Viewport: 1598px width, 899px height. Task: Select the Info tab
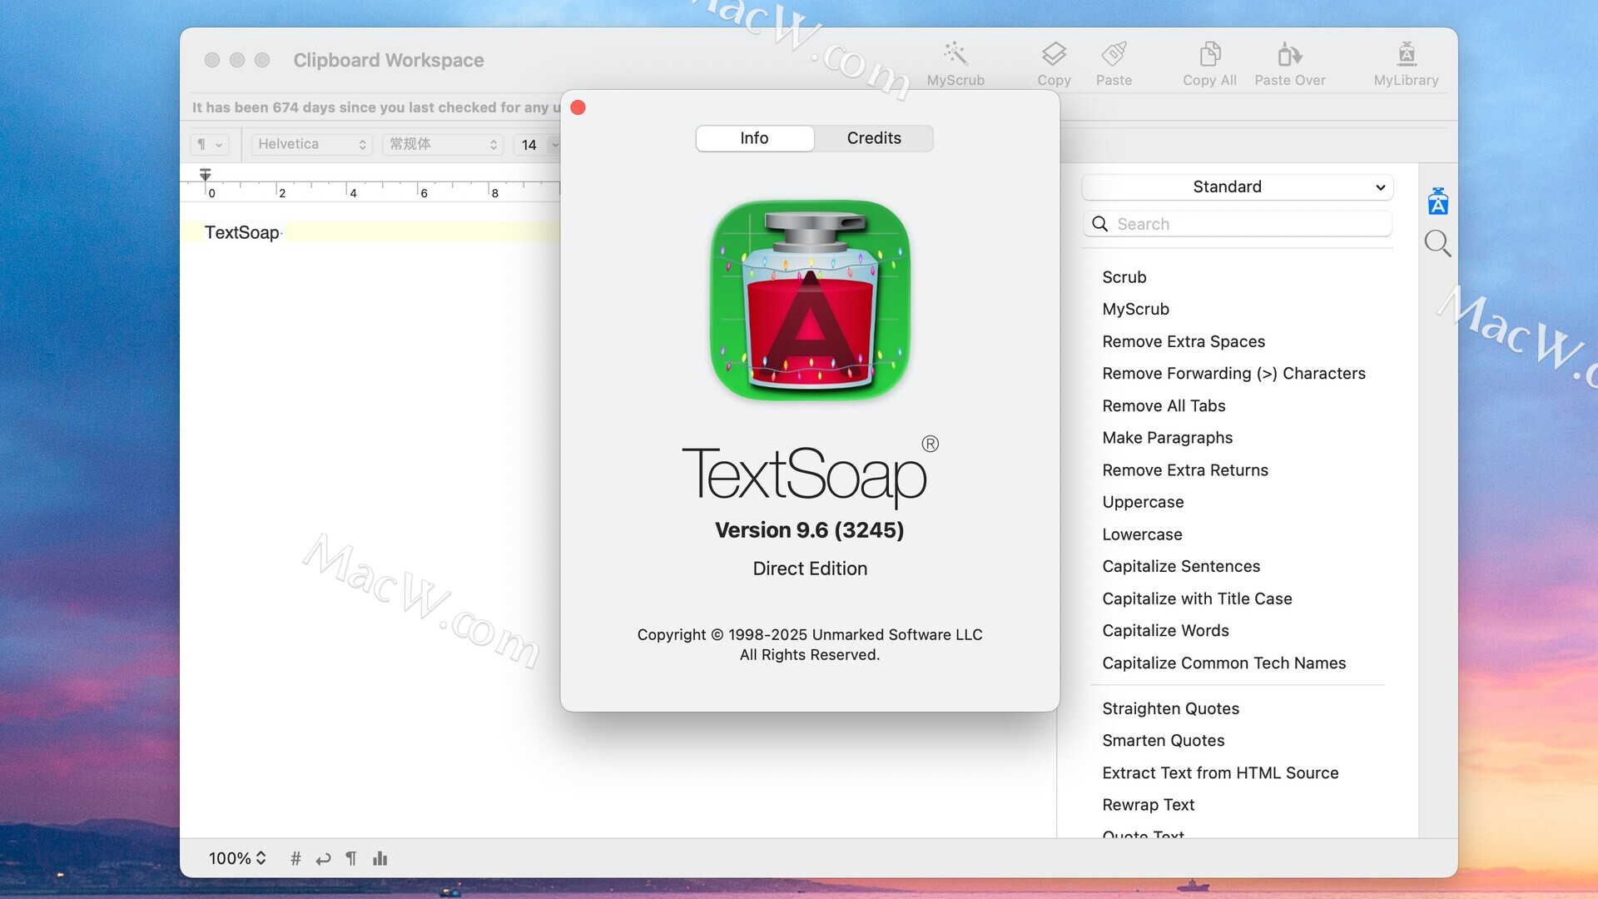(754, 138)
